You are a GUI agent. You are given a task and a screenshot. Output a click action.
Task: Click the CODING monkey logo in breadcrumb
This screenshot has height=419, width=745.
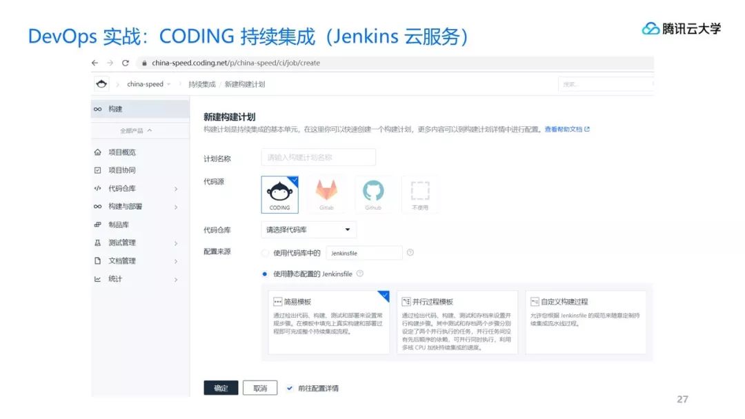click(101, 84)
